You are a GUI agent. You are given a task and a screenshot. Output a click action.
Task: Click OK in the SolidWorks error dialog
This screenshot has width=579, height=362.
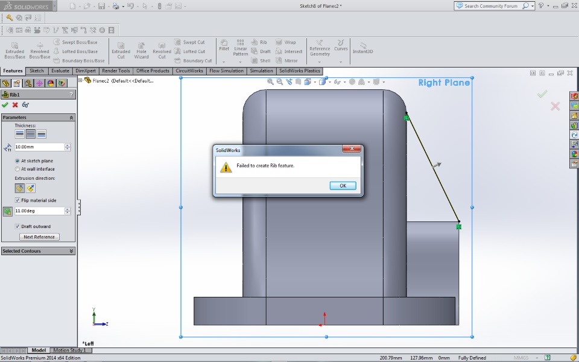(343, 186)
